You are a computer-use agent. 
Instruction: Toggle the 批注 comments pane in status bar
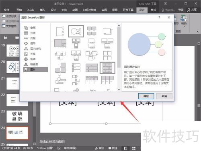(113, 148)
